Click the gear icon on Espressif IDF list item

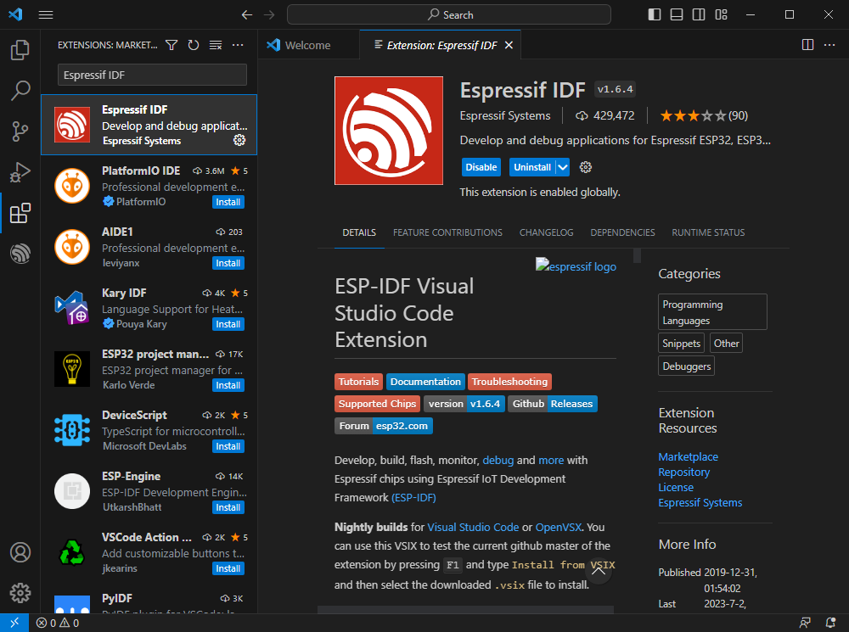coord(239,140)
